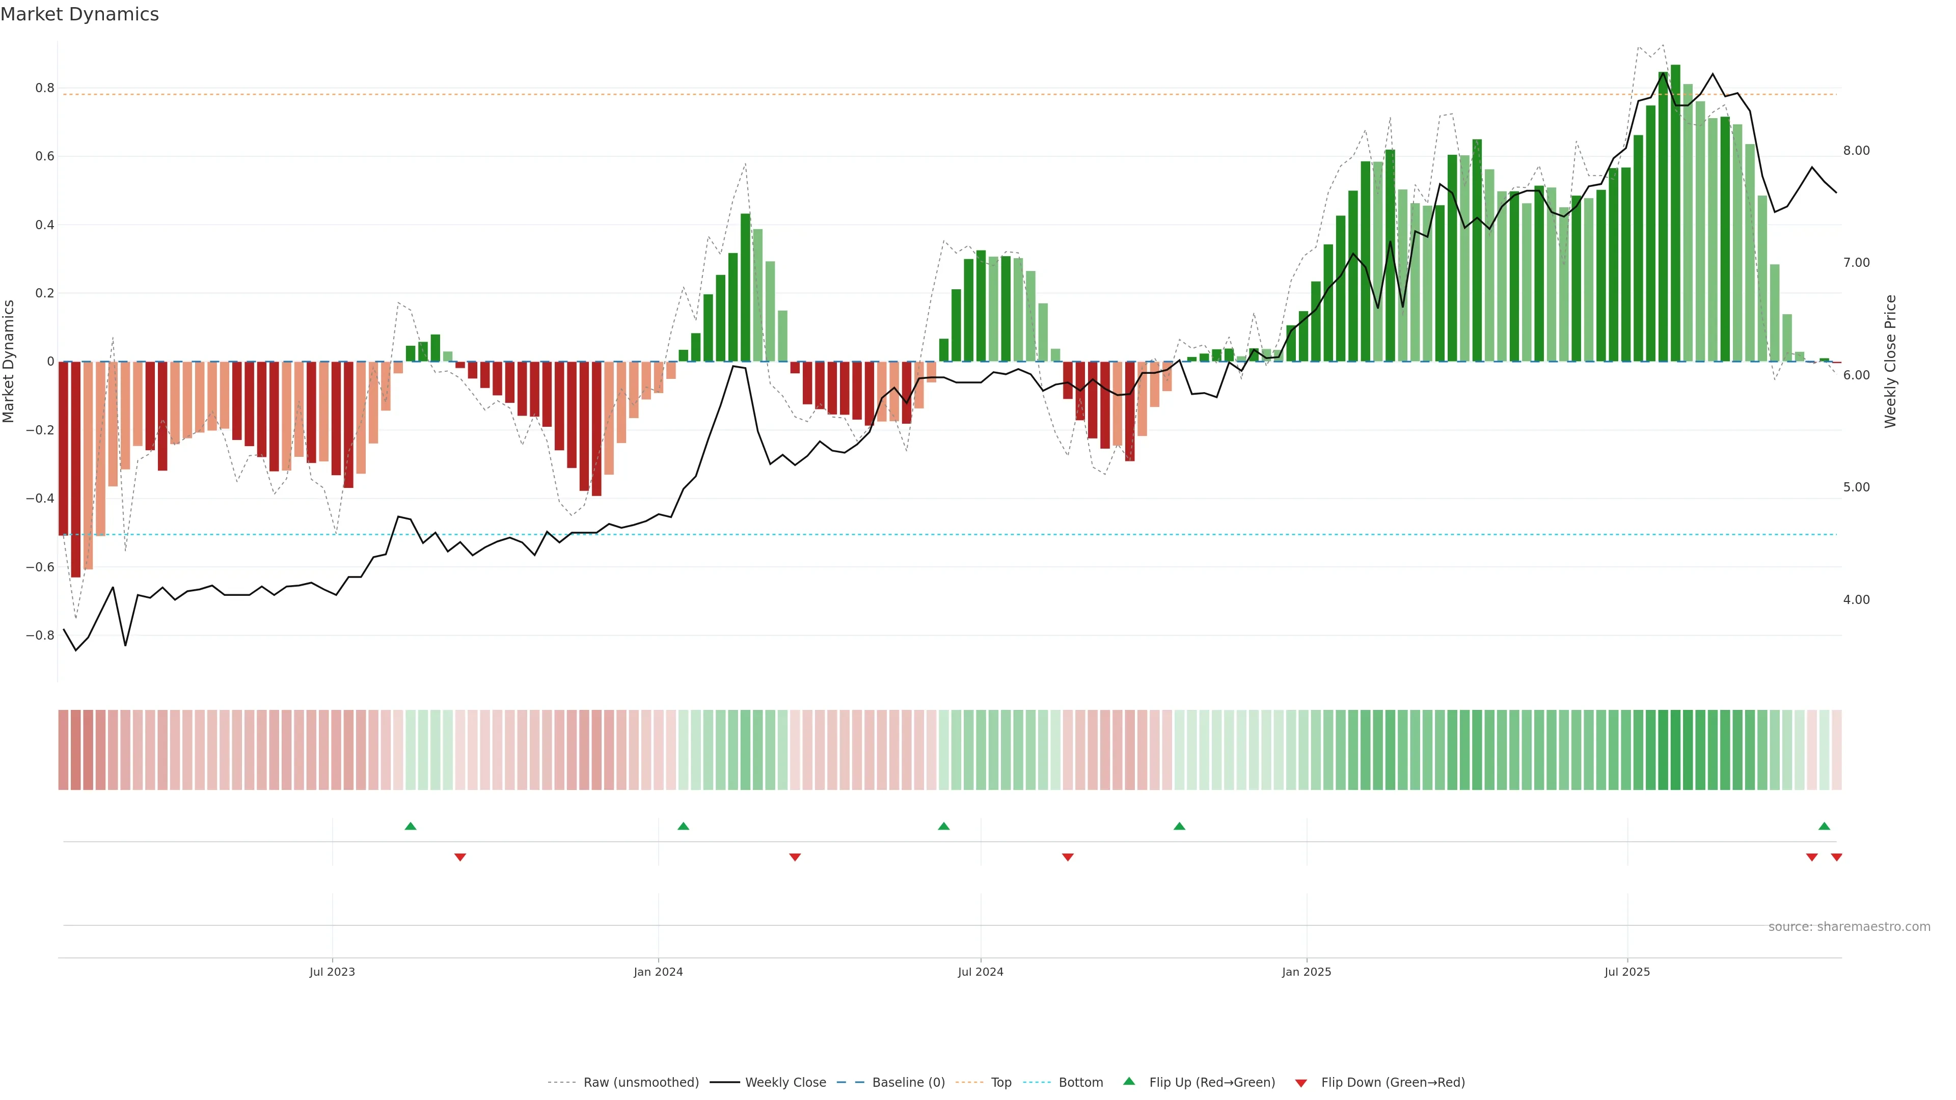Screen dimensions: 1956x1100
Task: Click the flip-up triangle just after Jan 2024
Action: [684, 826]
